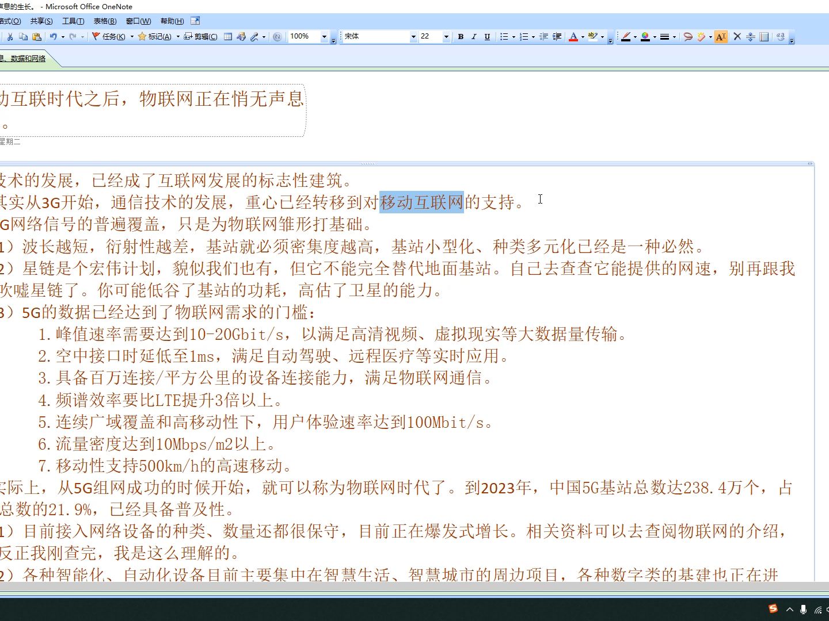Insert a table using the table icon
The height and width of the screenshot is (621, 829).
228,36
